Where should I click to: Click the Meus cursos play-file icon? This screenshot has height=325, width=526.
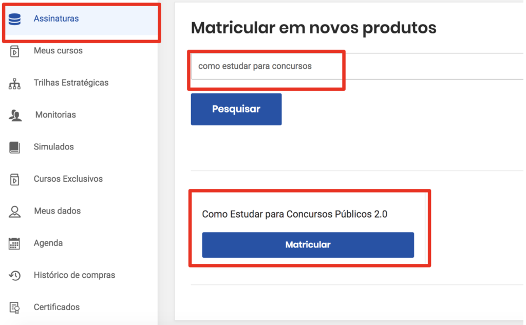(x=14, y=51)
